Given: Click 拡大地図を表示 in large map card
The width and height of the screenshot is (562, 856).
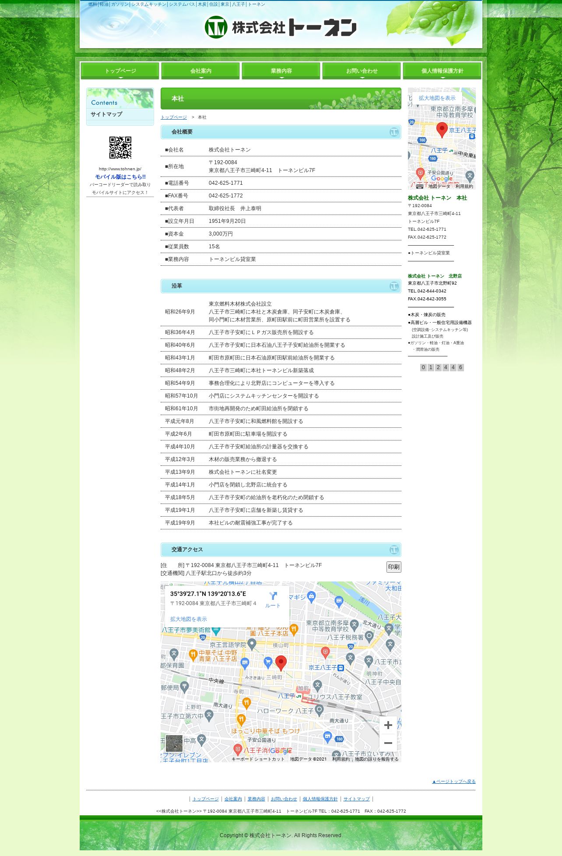Looking at the screenshot, I should 189,619.
